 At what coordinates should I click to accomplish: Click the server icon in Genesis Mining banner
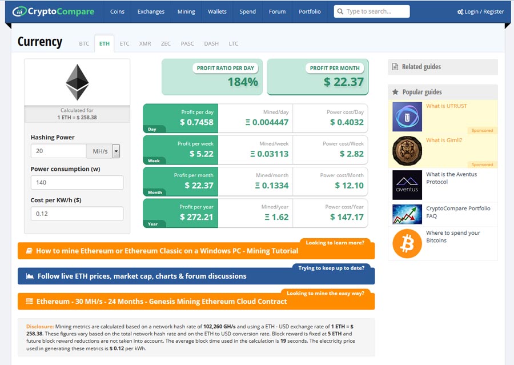click(x=30, y=301)
